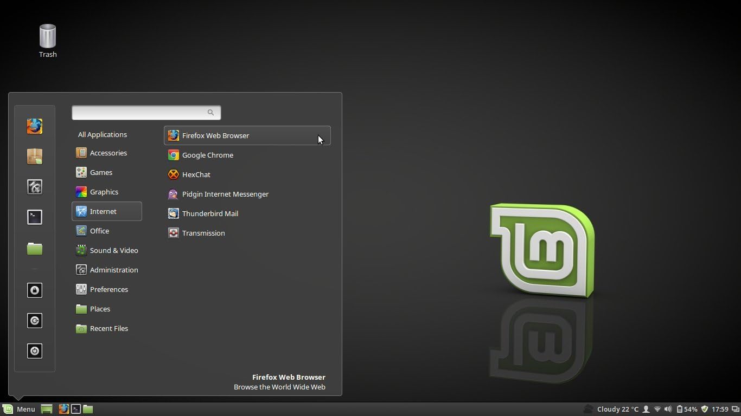Open the volume control in system tray

click(668, 409)
